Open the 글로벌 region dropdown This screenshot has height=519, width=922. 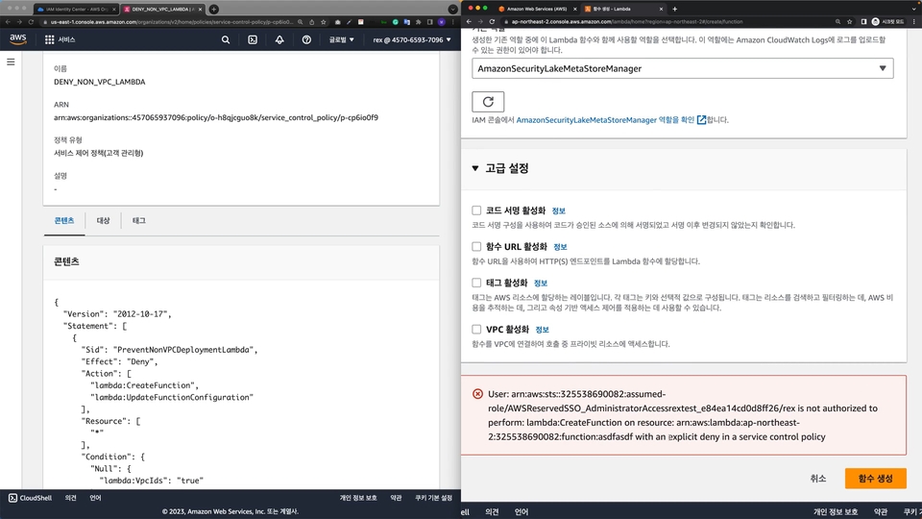point(342,39)
